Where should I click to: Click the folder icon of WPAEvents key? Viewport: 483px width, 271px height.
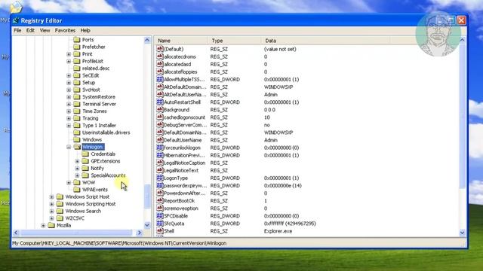pos(77,190)
